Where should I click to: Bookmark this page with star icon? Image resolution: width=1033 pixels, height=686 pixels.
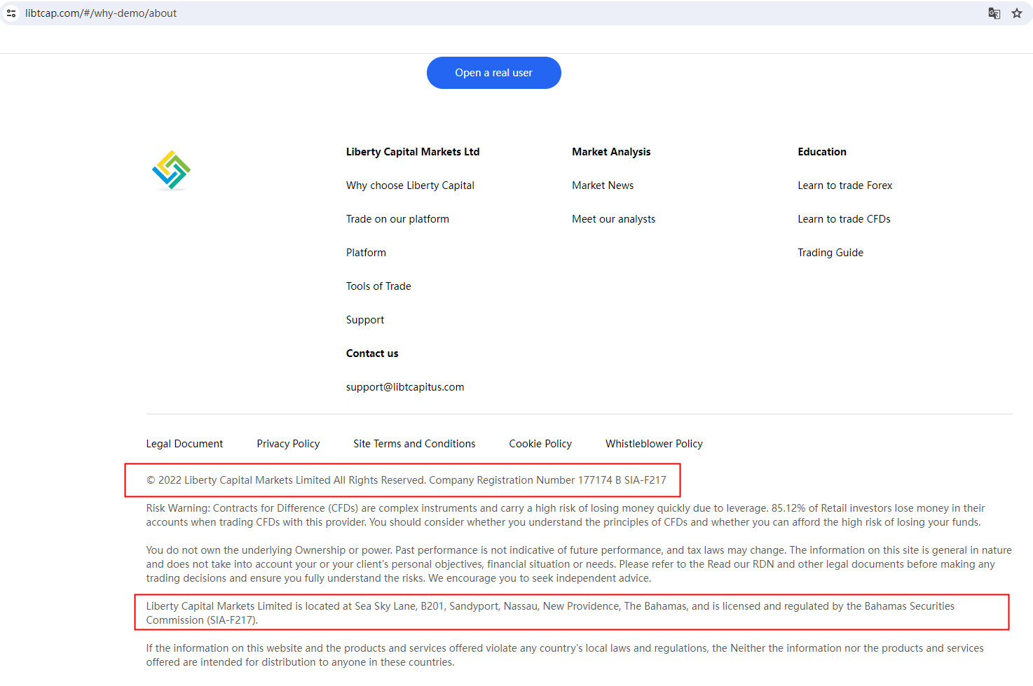pos(1017,13)
